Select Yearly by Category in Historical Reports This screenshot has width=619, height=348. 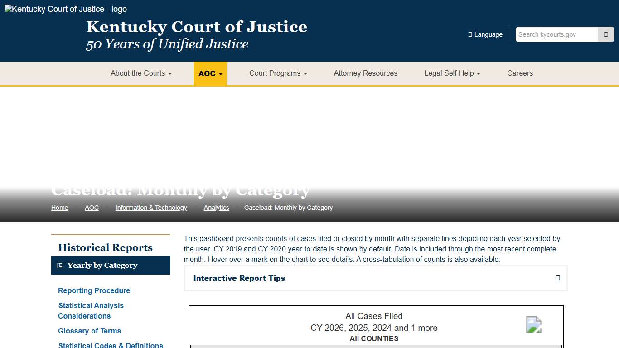tap(103, 265)
